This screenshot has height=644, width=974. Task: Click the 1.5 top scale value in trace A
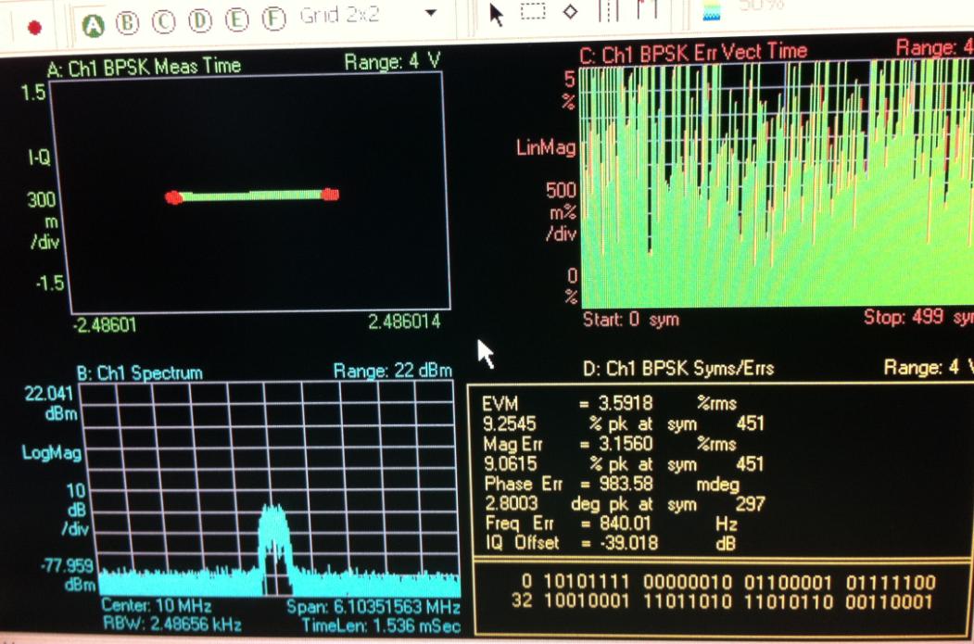tap(33, 93)
